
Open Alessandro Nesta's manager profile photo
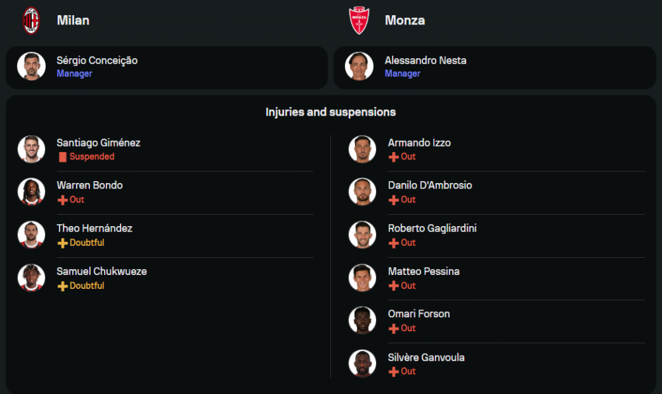359,66
